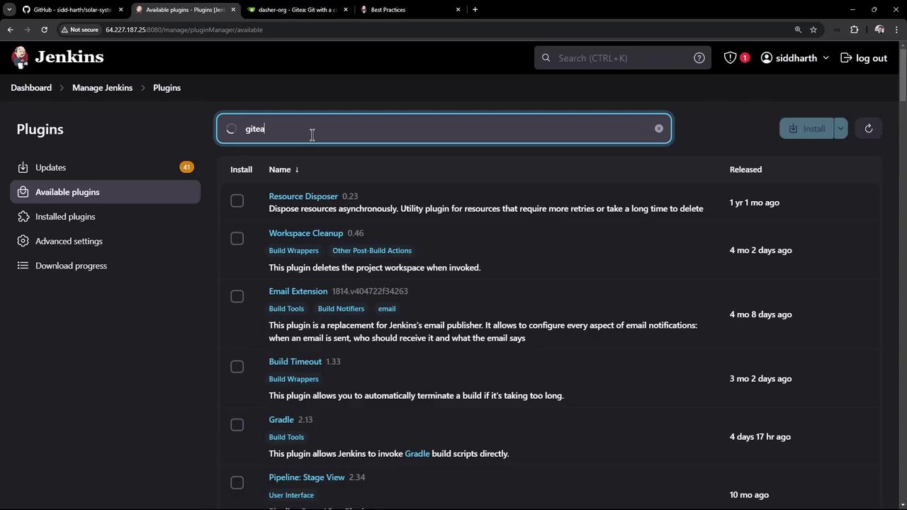Go to Manage Jenkins breadcrumb
Image resolution: width=907 pixels, height=510 pixels.
click(102, 88)
